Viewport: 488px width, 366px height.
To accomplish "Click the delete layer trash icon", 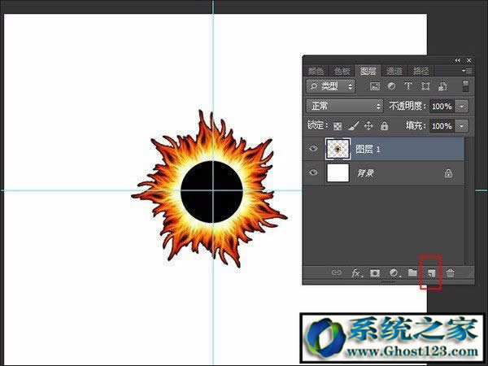I will [450, 273].
